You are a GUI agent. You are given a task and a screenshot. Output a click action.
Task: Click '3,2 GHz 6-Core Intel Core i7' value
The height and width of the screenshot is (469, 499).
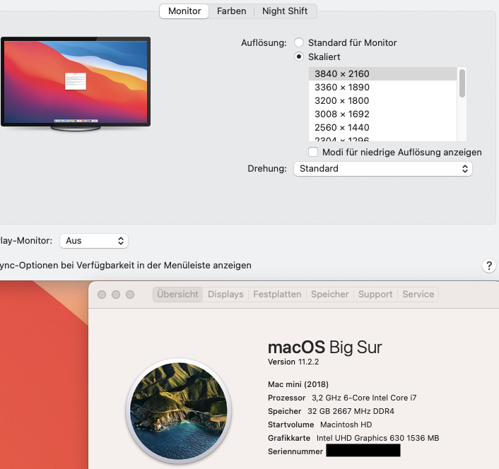(364, 398)
